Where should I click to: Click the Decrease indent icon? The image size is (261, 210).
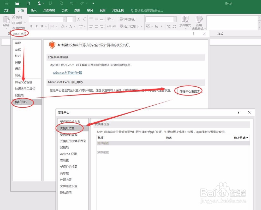click(x=109, y=26)
